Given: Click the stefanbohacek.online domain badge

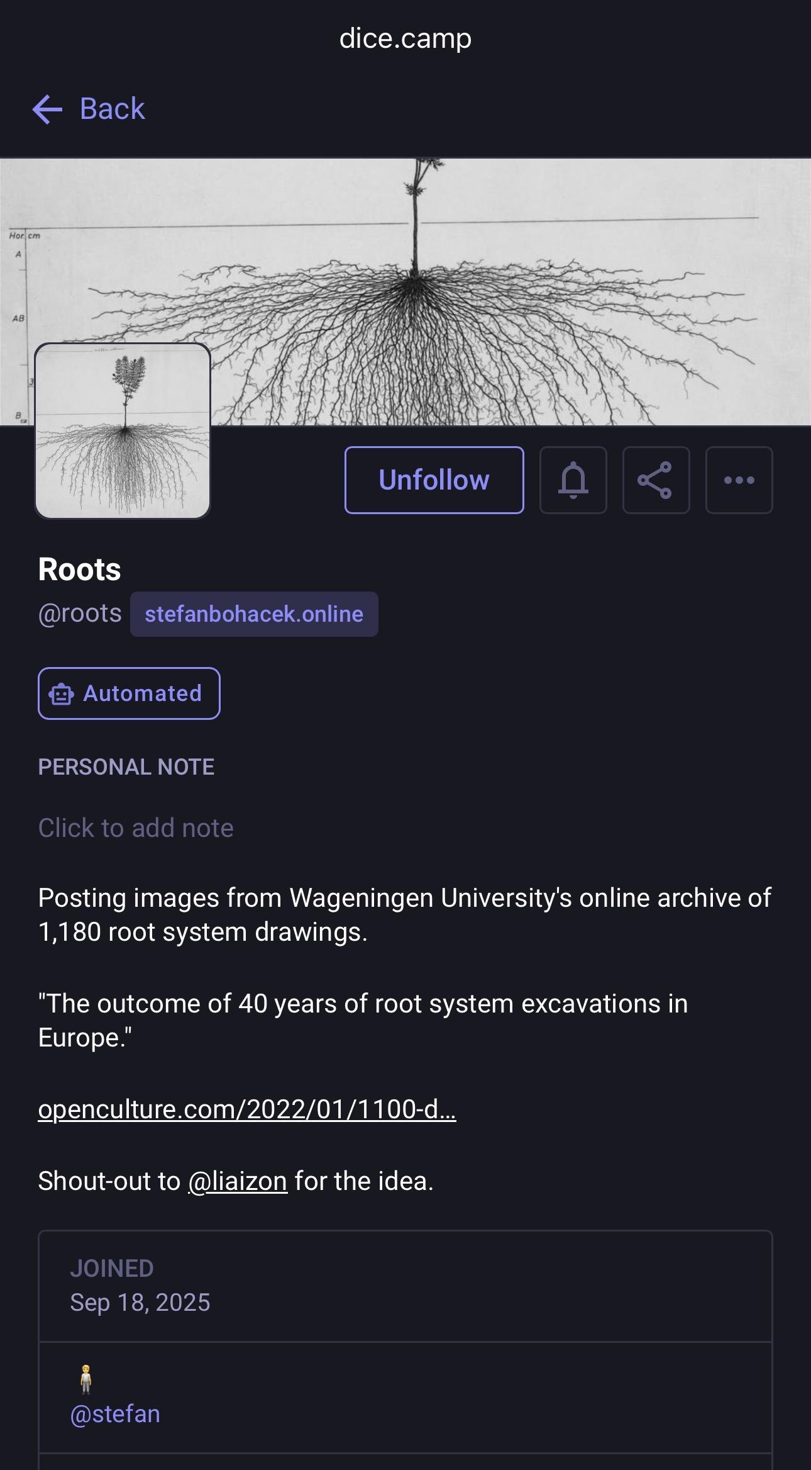Looking at the screenshot, I should coord(254,614).
